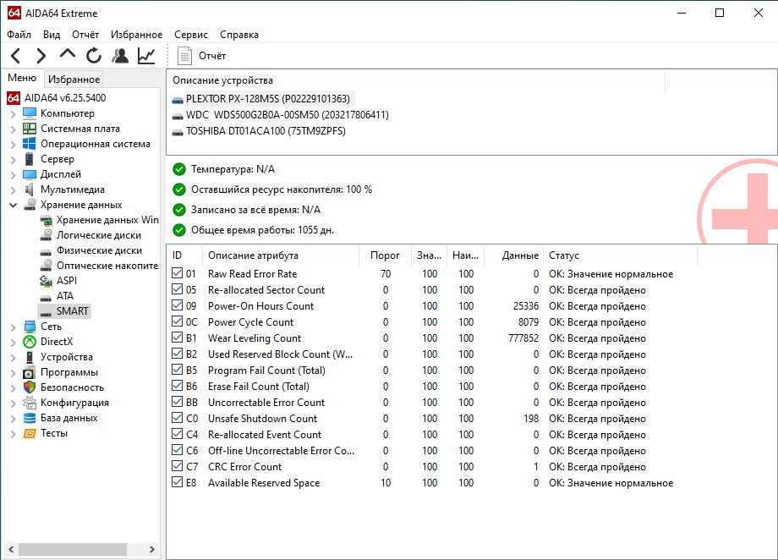Uncheck attribute 01 Raw Read Error Rate
The height and width of the screenshot is (560, 778).
[177, 273]
